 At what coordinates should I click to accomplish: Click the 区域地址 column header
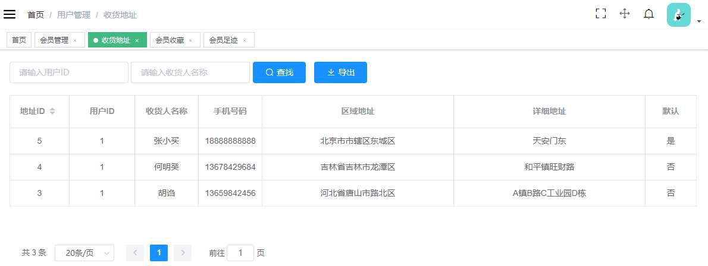[358, 112]
